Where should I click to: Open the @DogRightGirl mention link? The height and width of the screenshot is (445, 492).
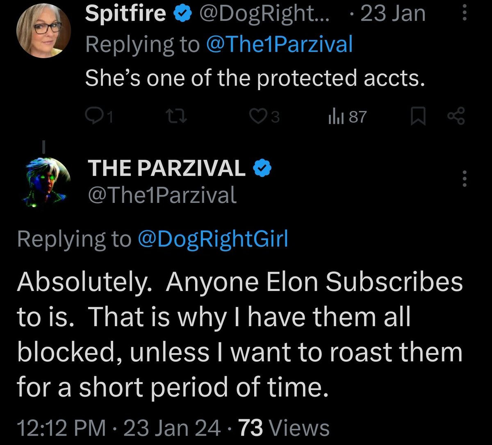[213, 240]
